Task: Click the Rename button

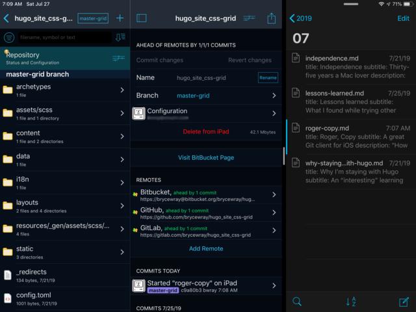Action: (268, 78)
